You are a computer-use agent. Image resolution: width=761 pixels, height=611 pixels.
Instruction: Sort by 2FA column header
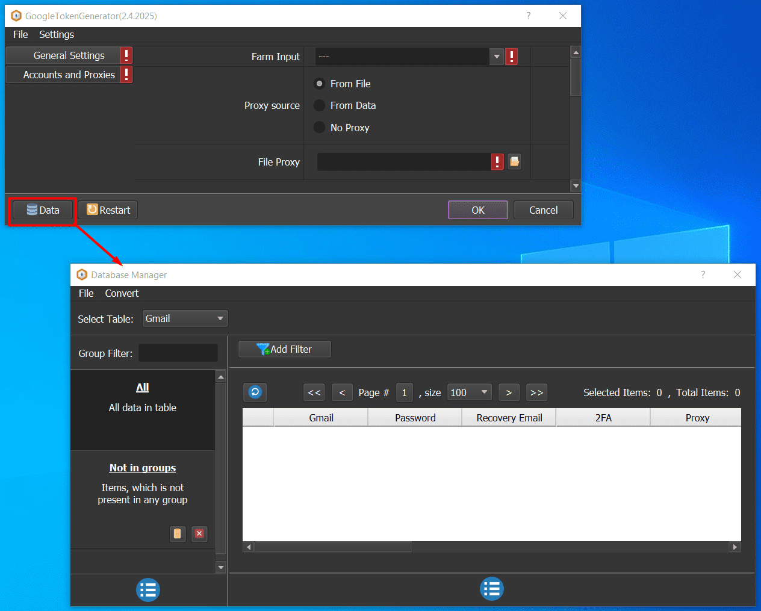click(x=603, y=418)
